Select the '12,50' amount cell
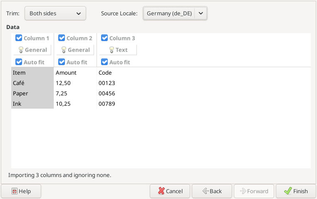The height and width of the screenshot is (199, 317). (75, 83)
